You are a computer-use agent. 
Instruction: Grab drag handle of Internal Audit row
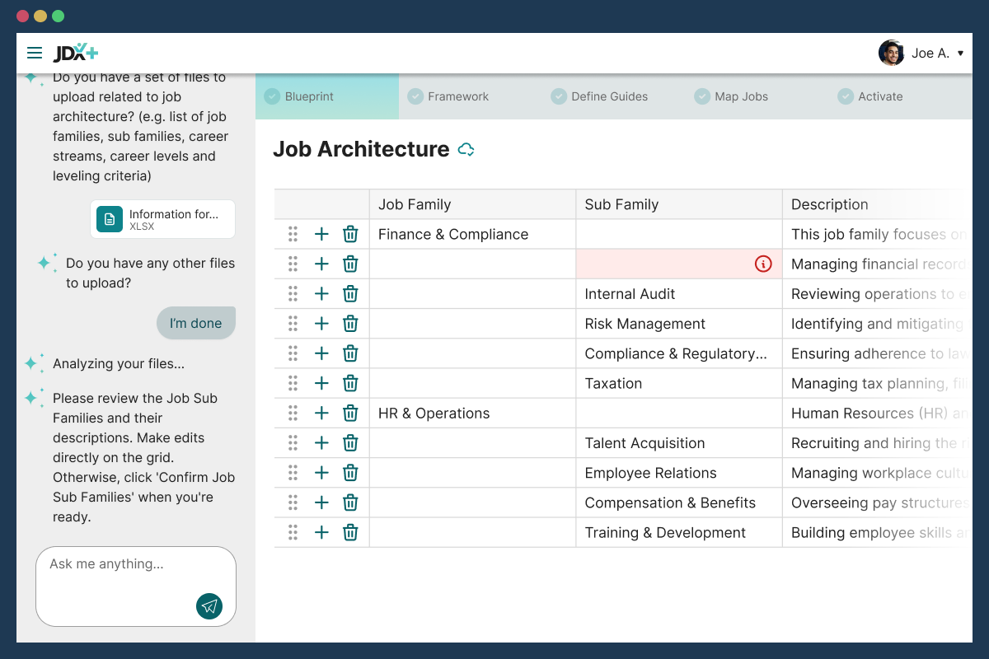[x=293, y=294]
